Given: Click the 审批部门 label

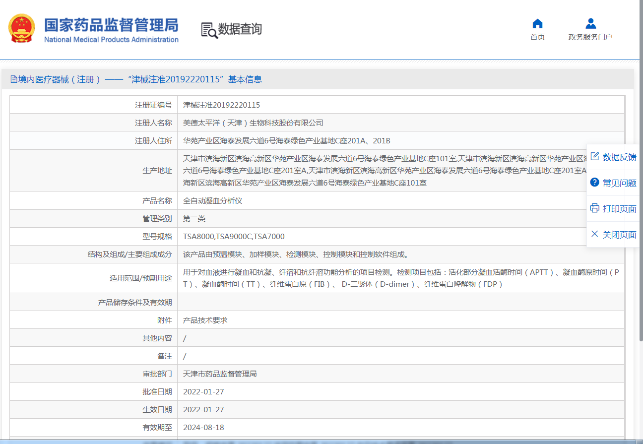Looking at the screenshot, I should [157, 374].
